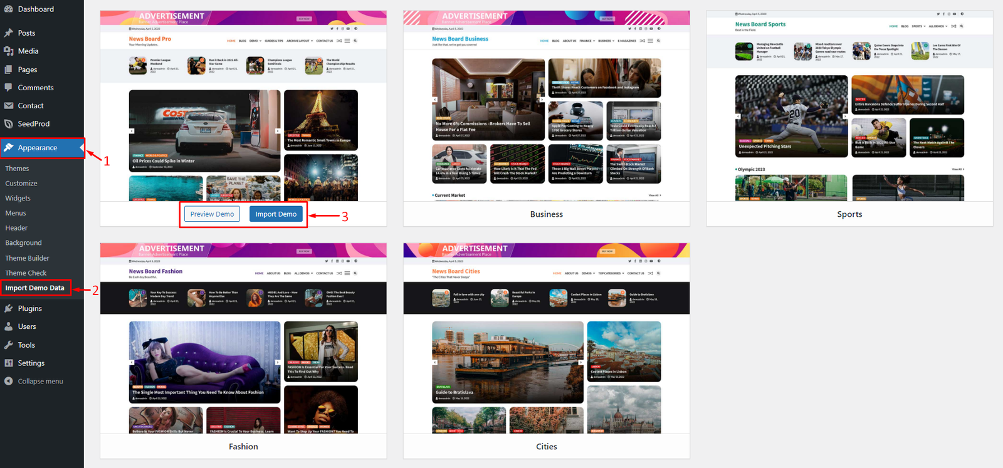Click the SeedProd leaf icon
This screenshot has width=1003, height=468.
coord(8,124)
